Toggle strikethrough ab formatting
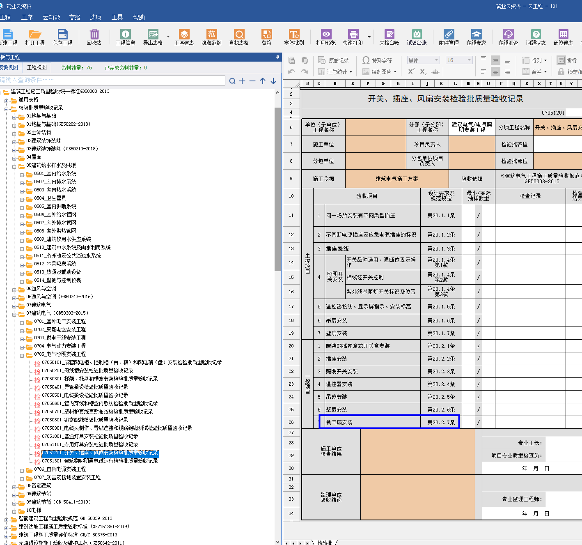 click(x=435, y=72)
